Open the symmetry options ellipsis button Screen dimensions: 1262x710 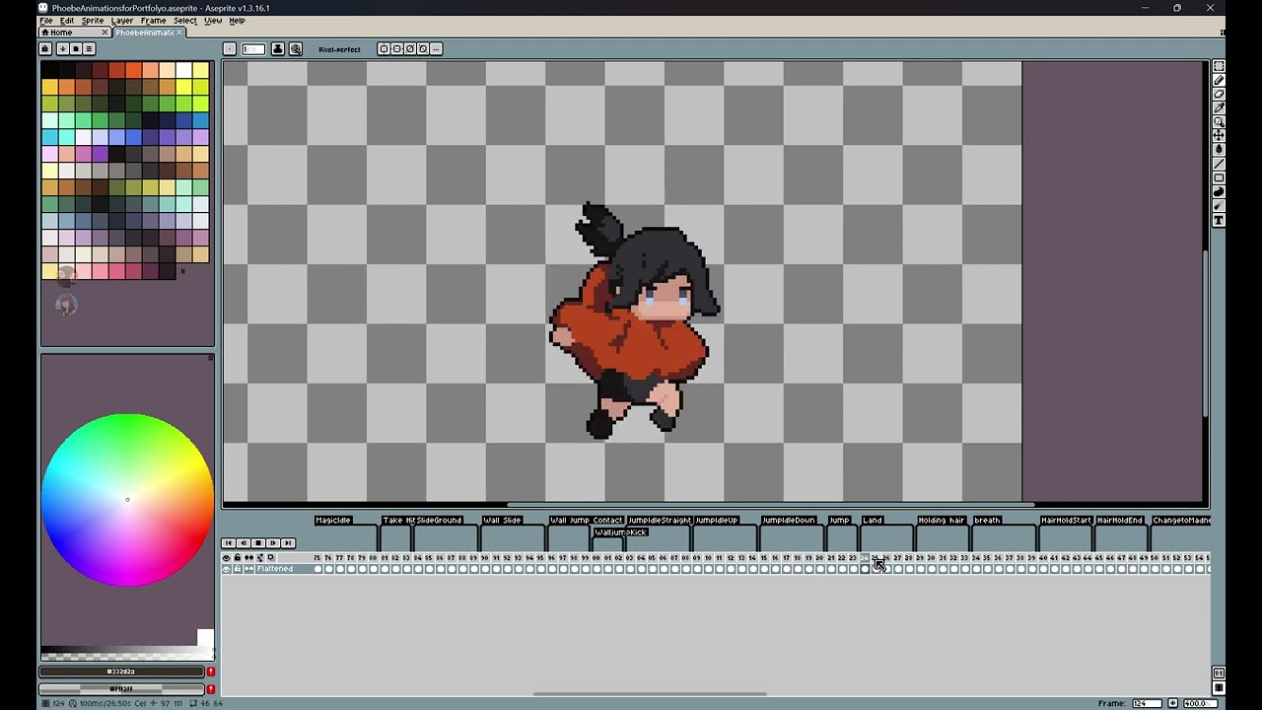[x=436, y=49]
